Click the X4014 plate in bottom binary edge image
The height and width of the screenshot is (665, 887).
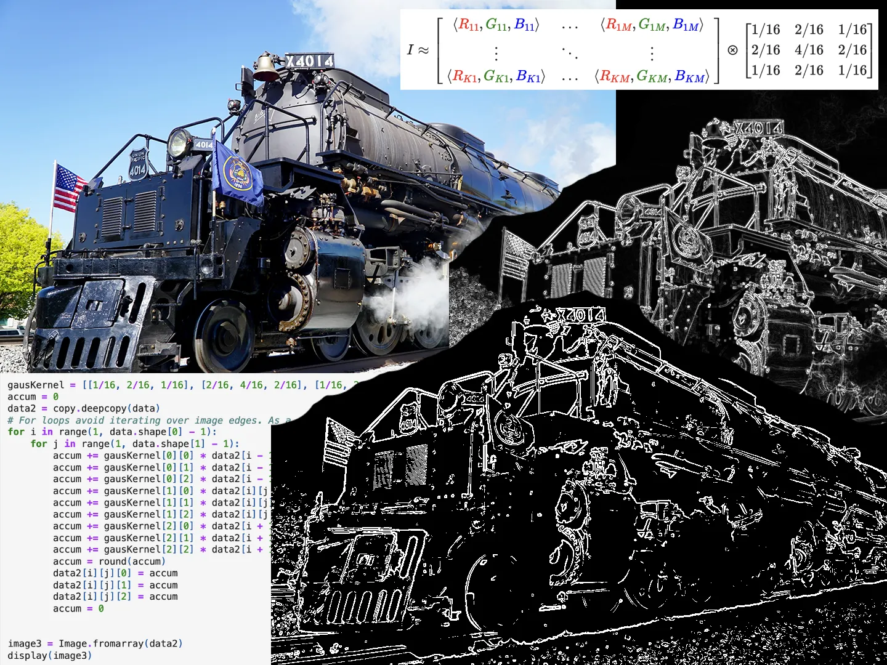[x=580, y=315]
